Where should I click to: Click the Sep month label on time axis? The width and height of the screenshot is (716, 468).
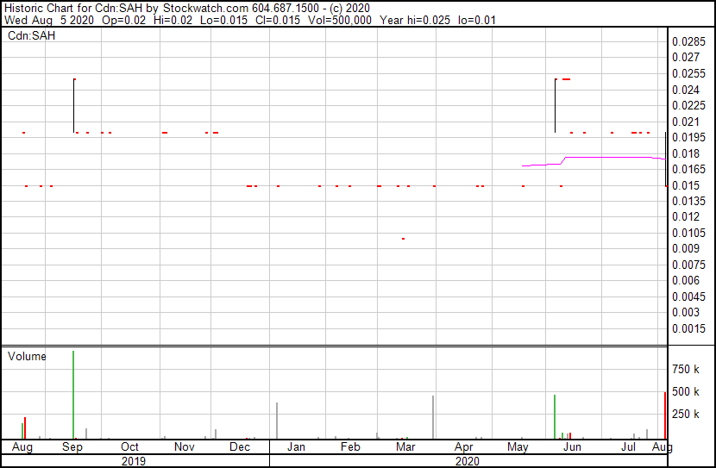click(72, 447)
